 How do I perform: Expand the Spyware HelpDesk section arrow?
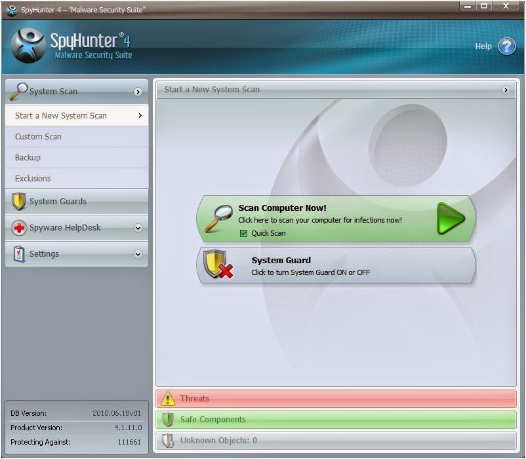[x=138, y=228]
